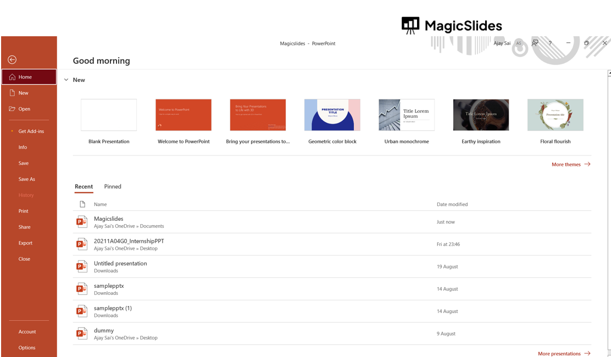611x357 pixels.
Task: Click the back arrow circle icon
Action: click(12, 59)
